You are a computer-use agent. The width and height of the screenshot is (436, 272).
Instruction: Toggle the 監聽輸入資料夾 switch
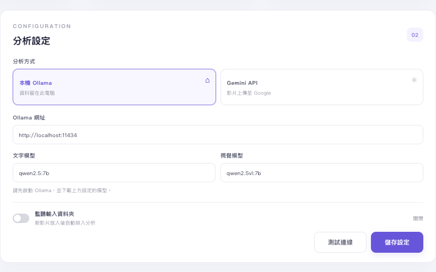pos(21,219)
